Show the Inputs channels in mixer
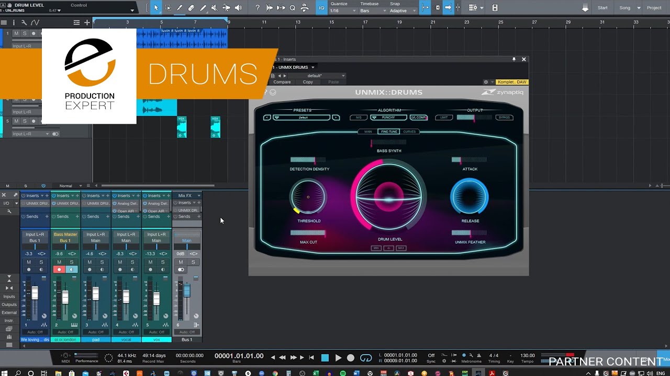The height and width of the screenshot is (376, 670). point(9,297)
